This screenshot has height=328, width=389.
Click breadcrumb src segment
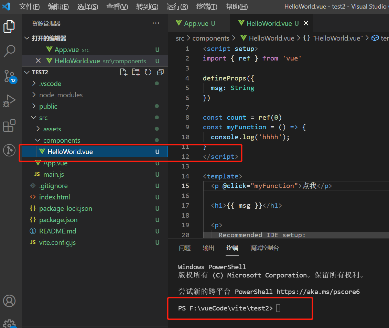[180, 38]
